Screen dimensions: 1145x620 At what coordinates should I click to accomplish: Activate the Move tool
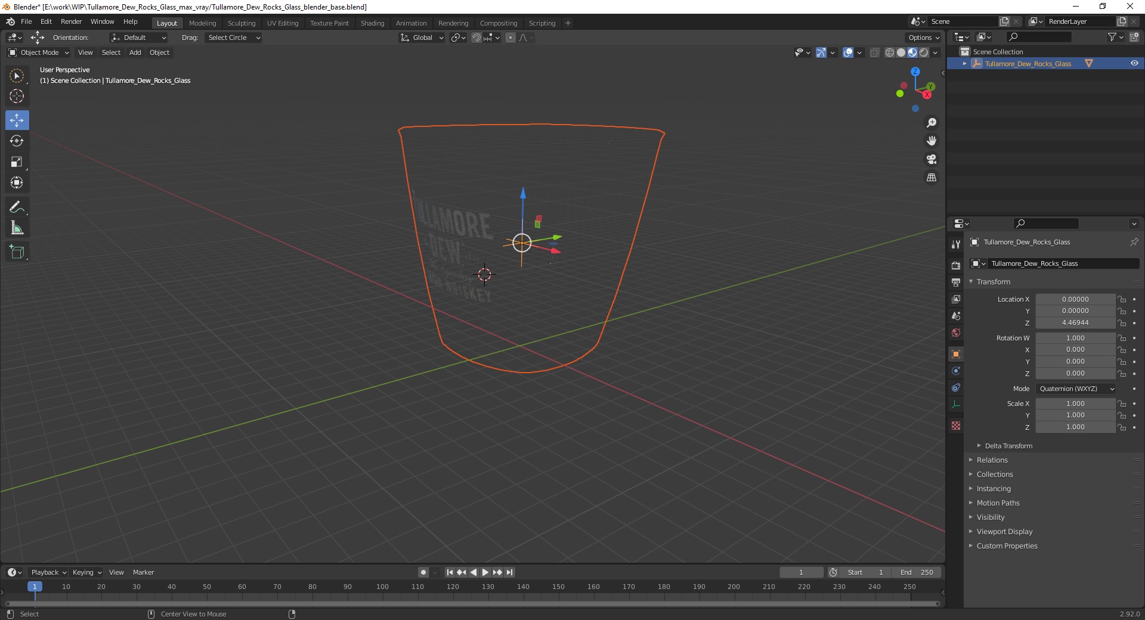[x=17, y=120]
